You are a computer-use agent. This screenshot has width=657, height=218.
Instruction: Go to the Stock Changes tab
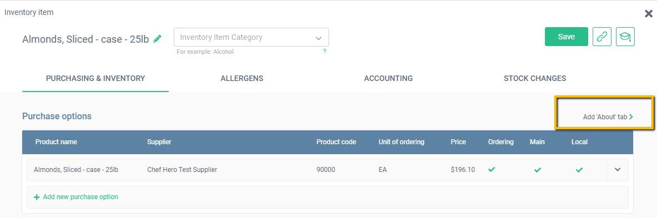point(535,78)
